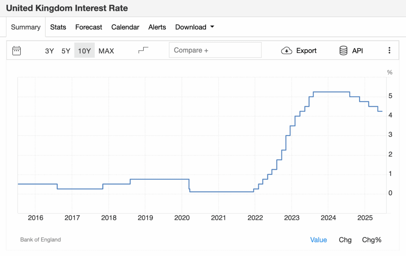
Task: Choose the 10Y time range
Action: 84,51
